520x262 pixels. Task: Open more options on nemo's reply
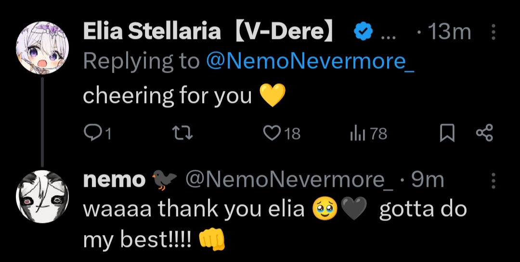tap(493, 180)
